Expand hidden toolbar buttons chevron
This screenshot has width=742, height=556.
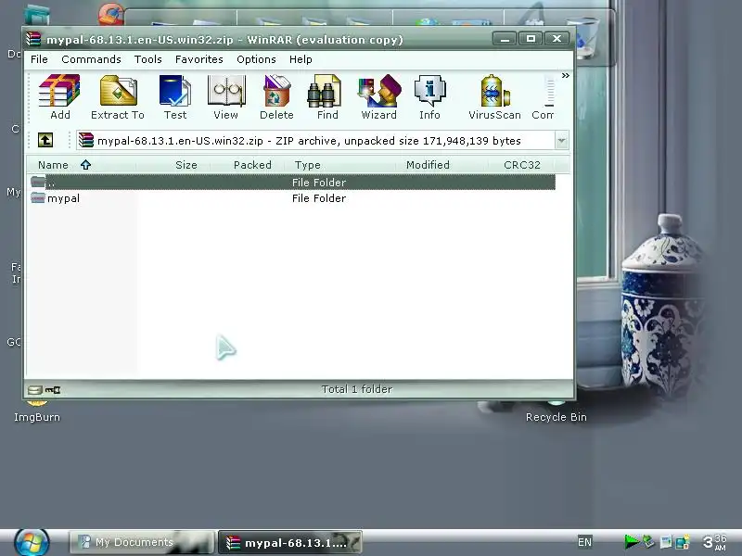pyautogui.click(x=566, y=76)
